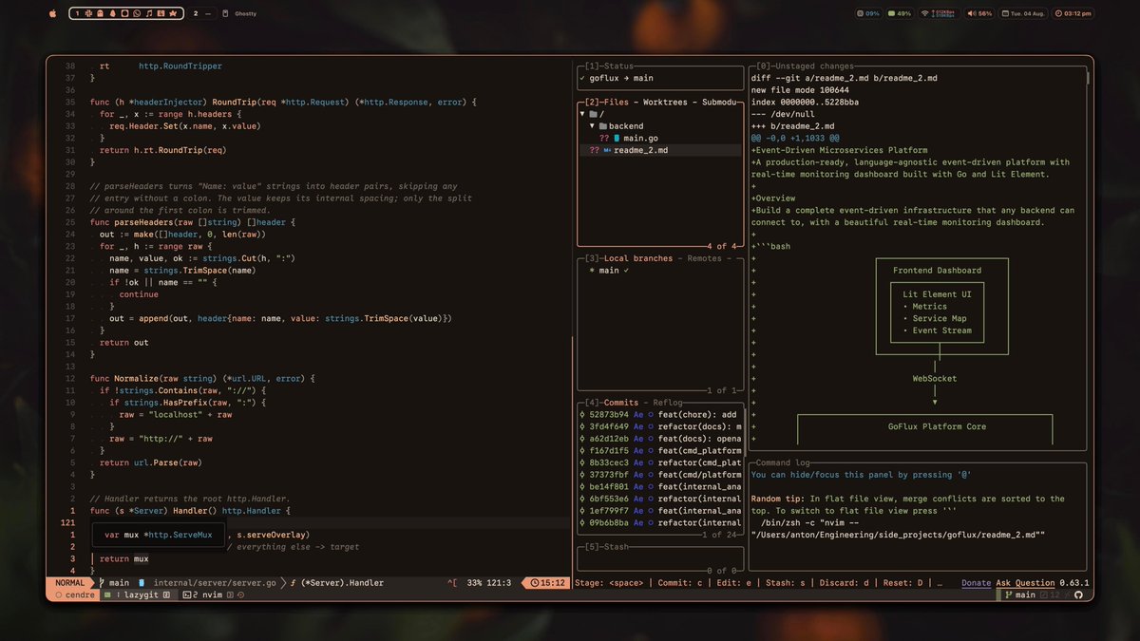Click the NORMAL mode indicator in nvim statusline
Image resolution: width=1140 pixels, height=641 pixels.
(70, 583)
